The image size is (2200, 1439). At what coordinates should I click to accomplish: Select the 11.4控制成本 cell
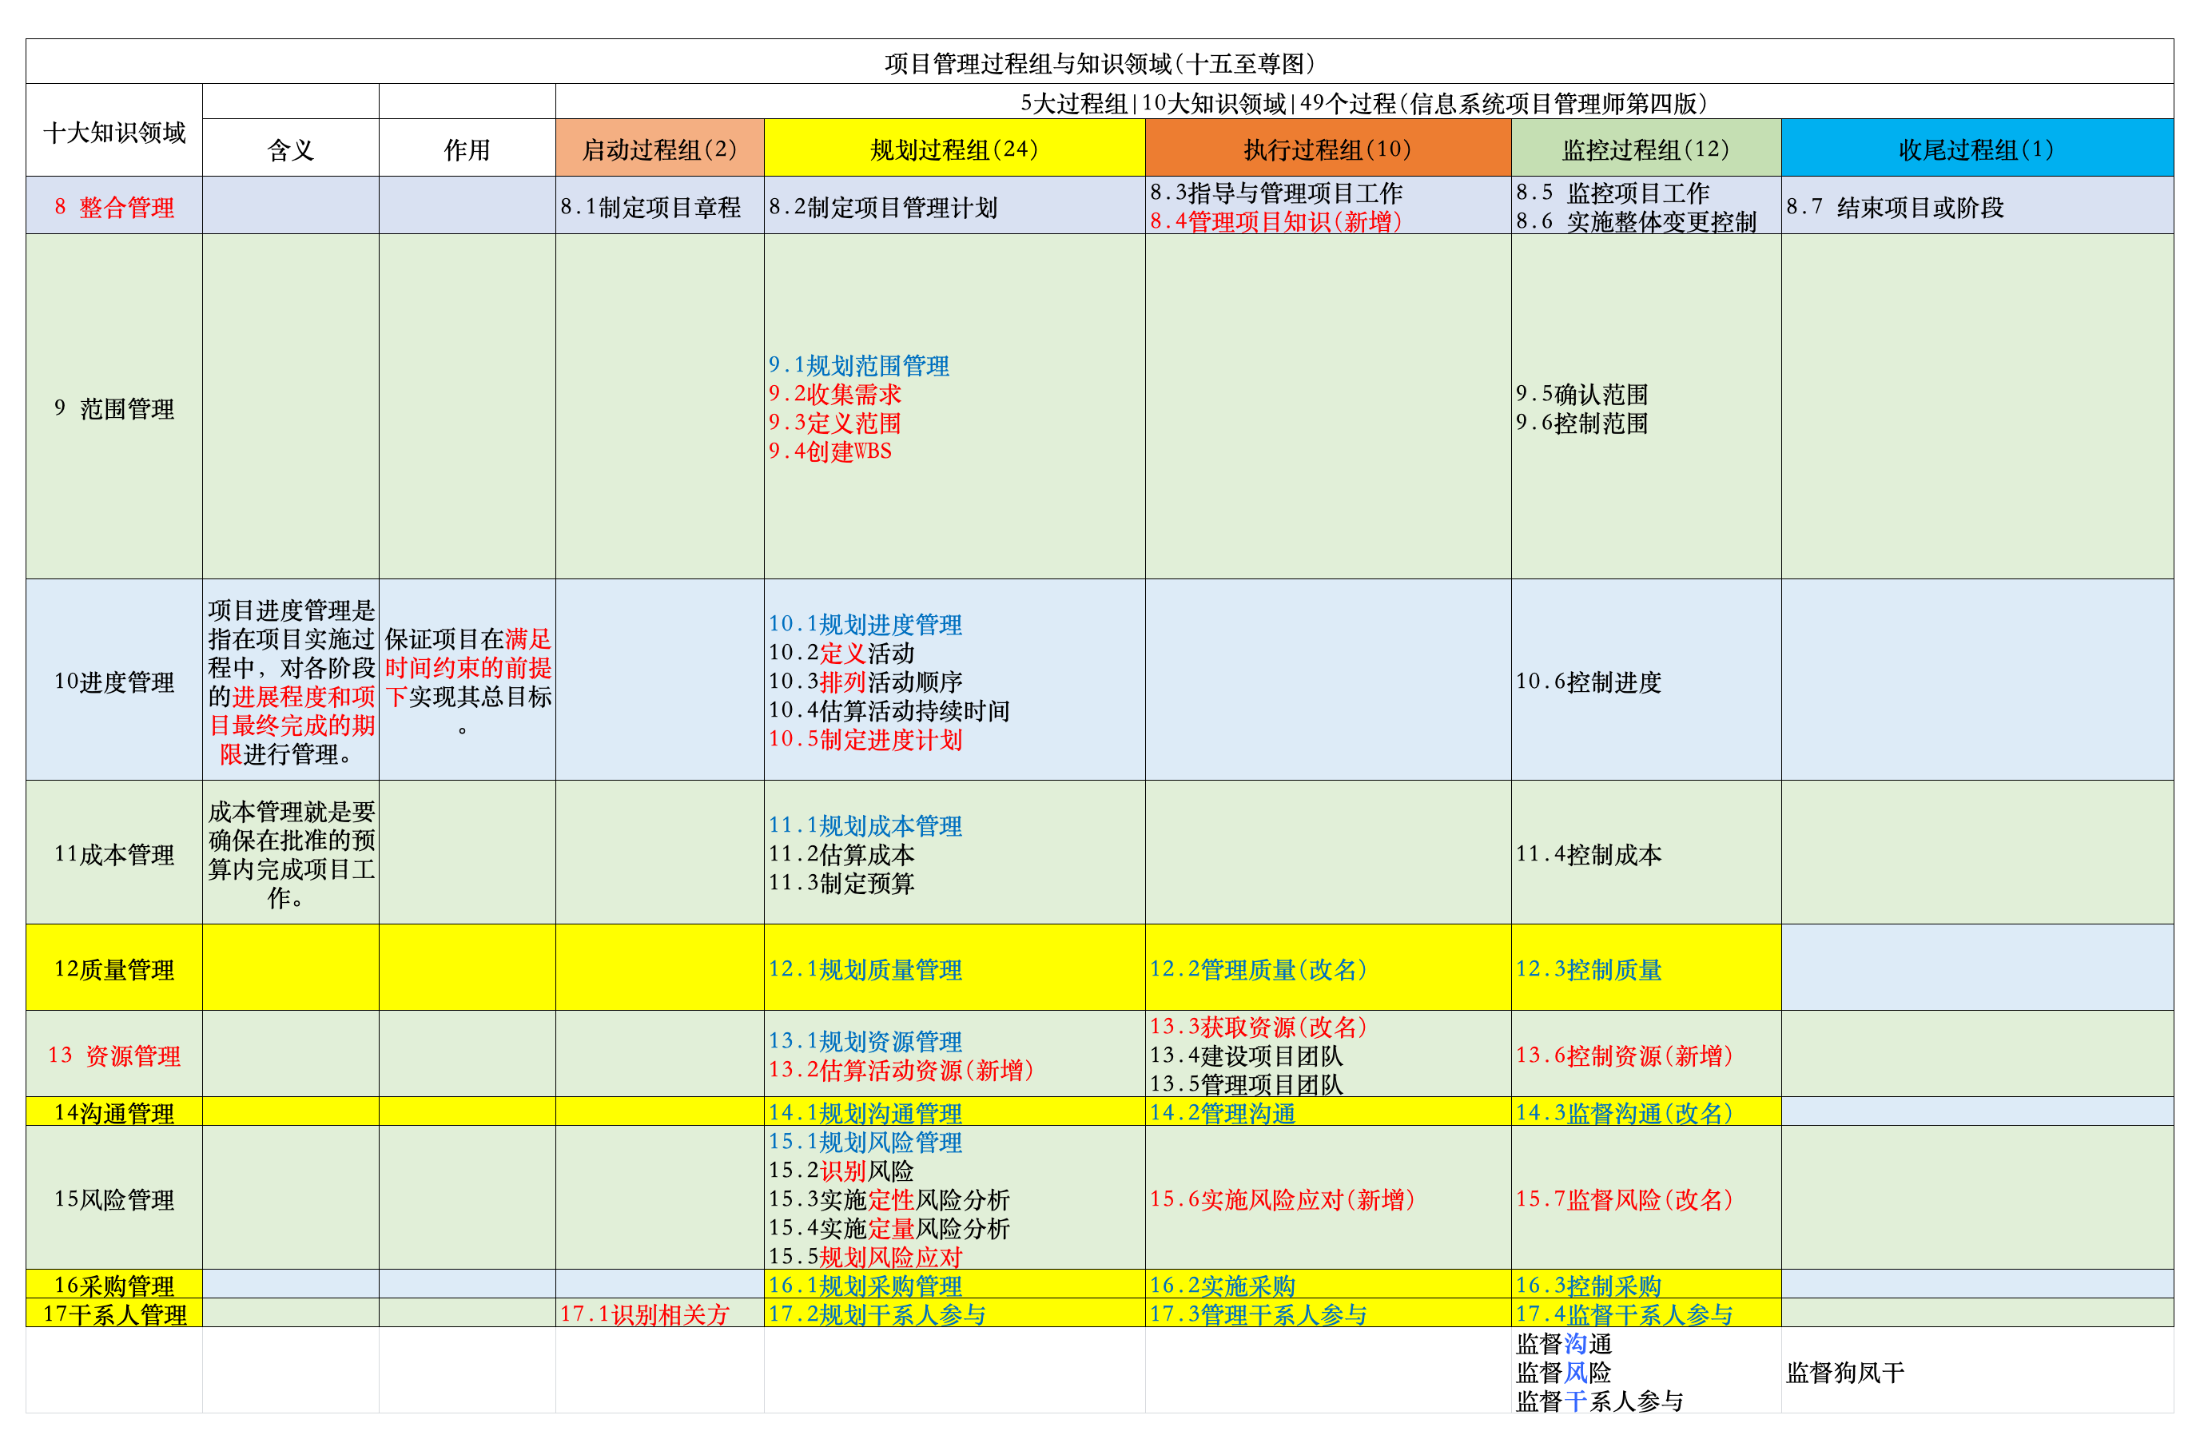click(x=1645, y=852)
